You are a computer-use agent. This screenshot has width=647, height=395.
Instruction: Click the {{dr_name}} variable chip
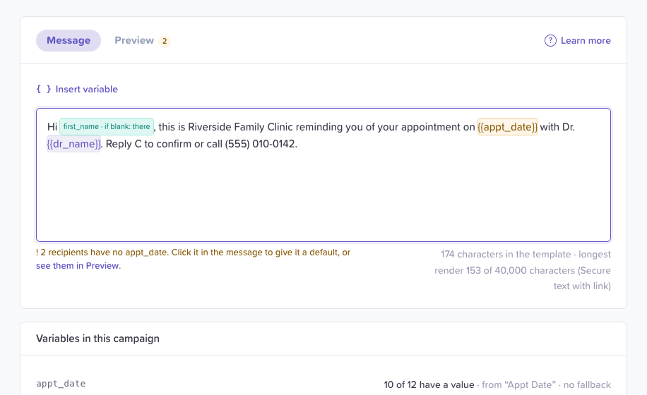click(x=74, y=144)
